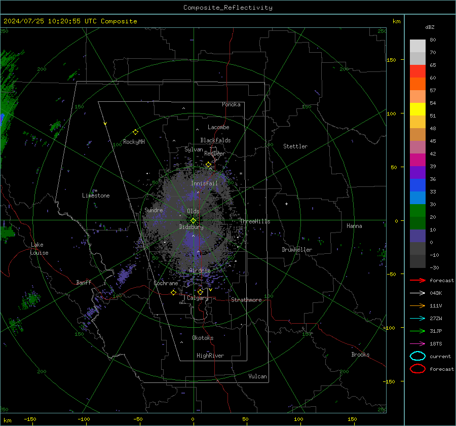Image resolution: width=456 pixels, height=426 pixels.
Task: Click the Stettler city label
Action: pos(295,146)
